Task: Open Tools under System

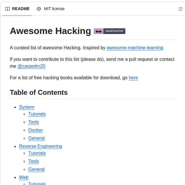Action: point(34,122)
